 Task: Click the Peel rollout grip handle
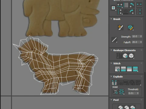(x=141, y=100)
